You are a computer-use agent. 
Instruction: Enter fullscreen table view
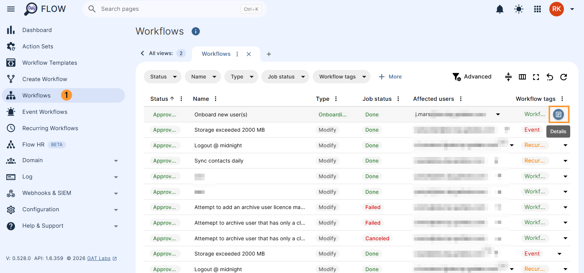click(x=536, y=77)
